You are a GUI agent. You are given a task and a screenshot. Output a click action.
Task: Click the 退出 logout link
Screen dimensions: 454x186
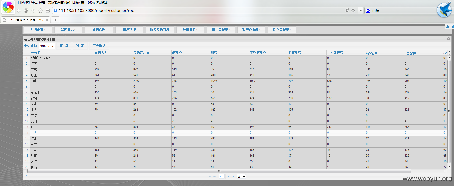coord(450,26)
